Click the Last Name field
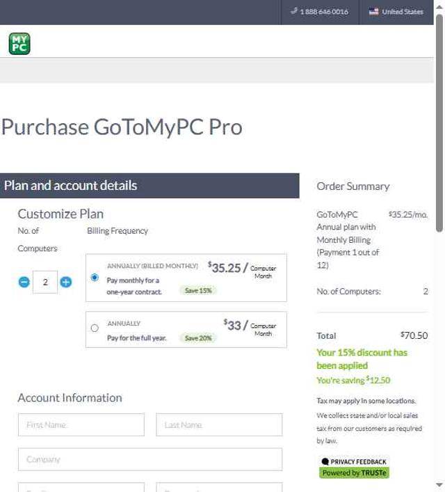Viewport: 445px width, 492px height. click(219, 424)
